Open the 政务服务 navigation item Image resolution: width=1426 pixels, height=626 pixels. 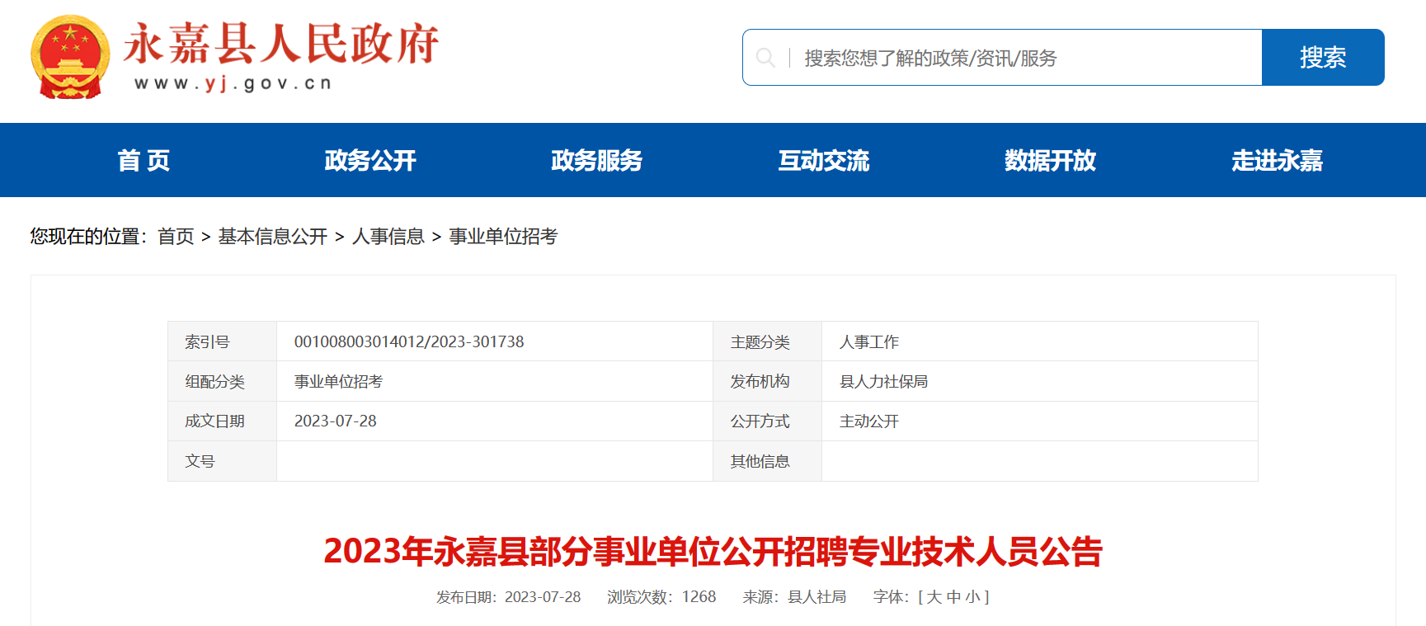[x=597, y=160]
